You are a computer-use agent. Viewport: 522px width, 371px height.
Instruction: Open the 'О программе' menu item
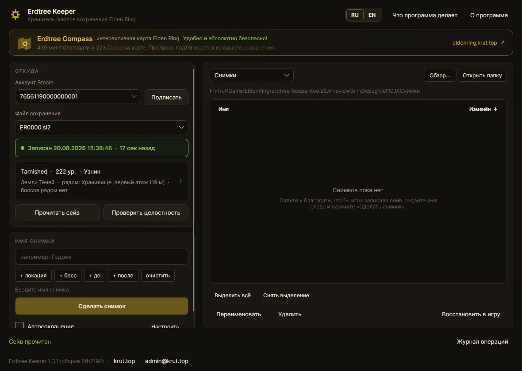coord(489,15)
